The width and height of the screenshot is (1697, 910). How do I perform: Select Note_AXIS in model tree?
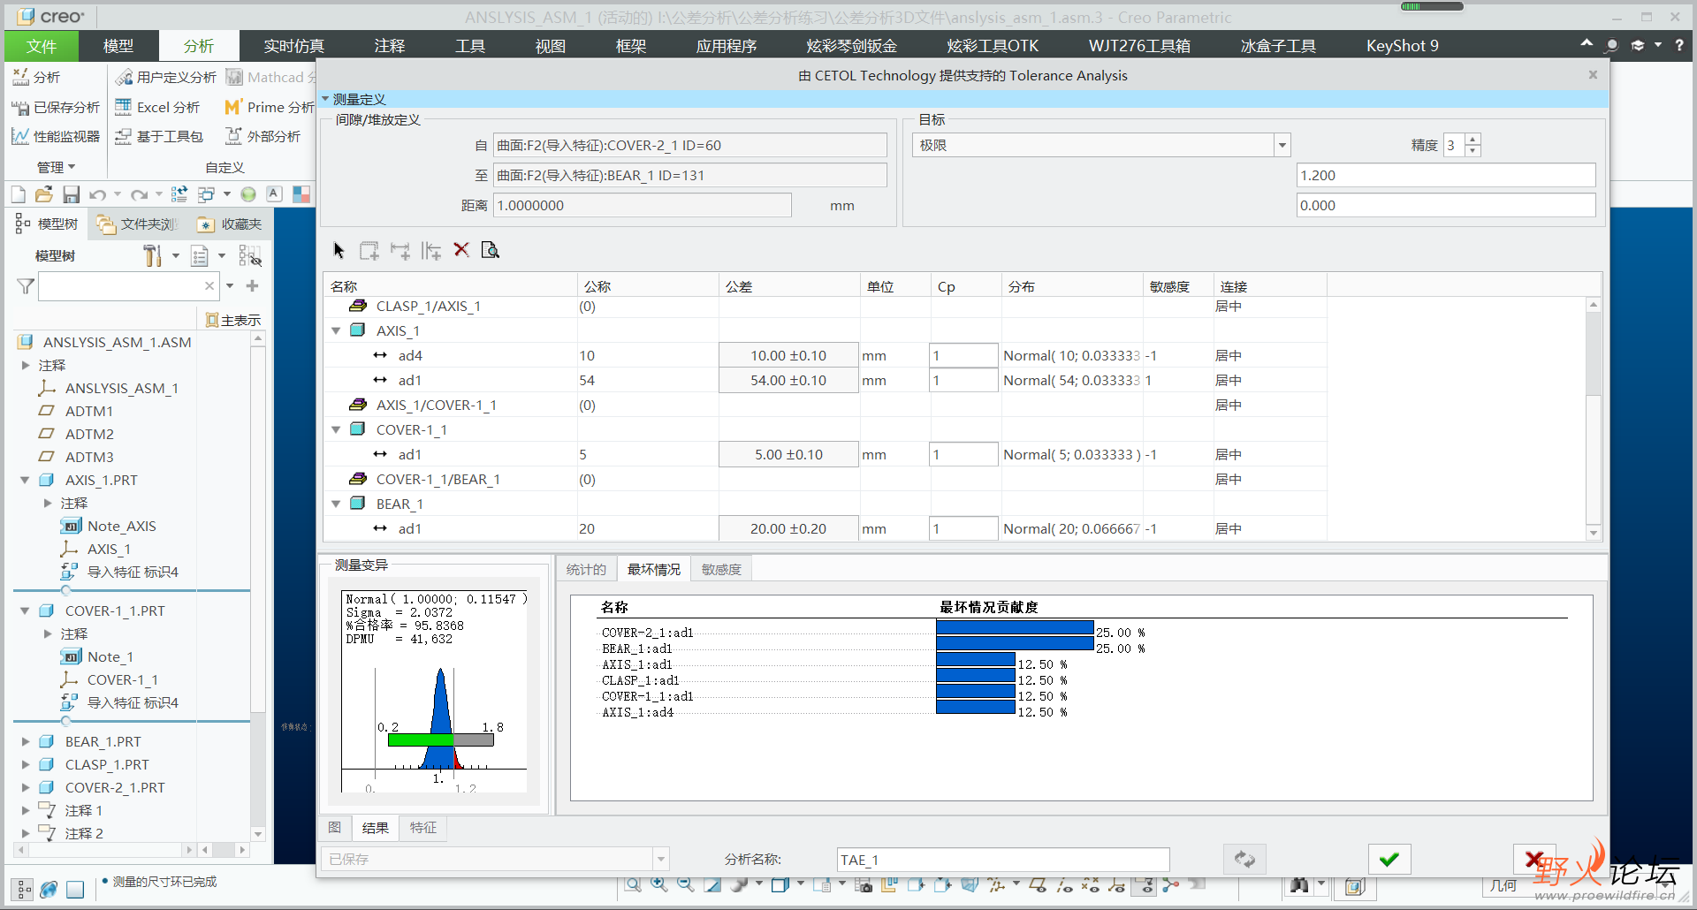pos(121,526)
